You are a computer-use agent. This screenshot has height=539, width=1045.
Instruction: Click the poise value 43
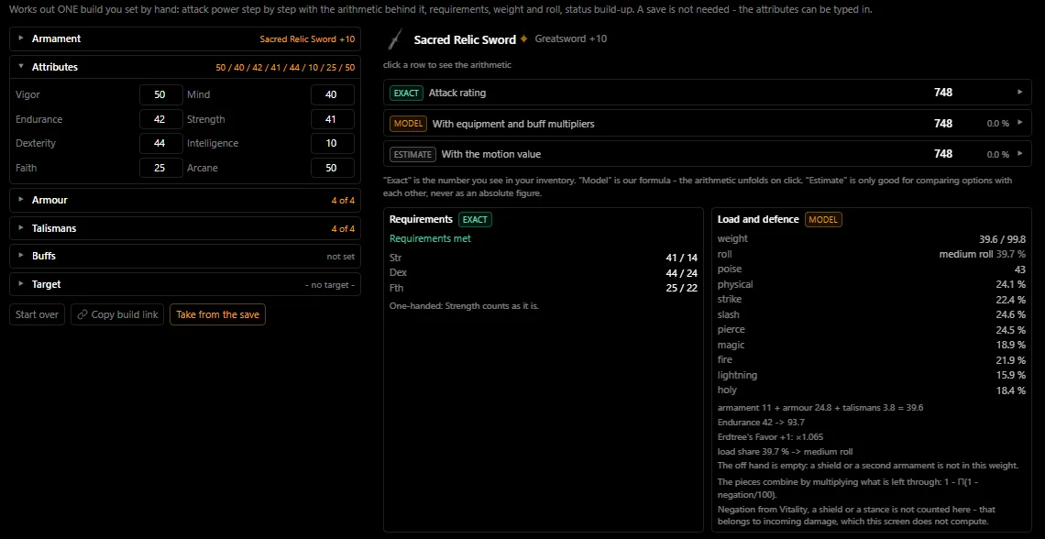tap(1019, 269)
